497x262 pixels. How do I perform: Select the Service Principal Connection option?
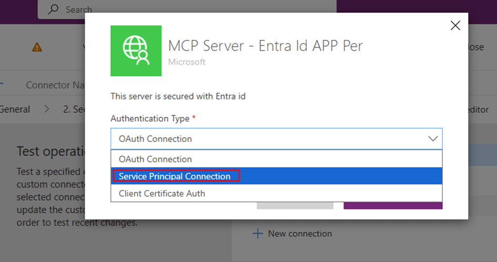pyautogui.click(x=175, y=176)
